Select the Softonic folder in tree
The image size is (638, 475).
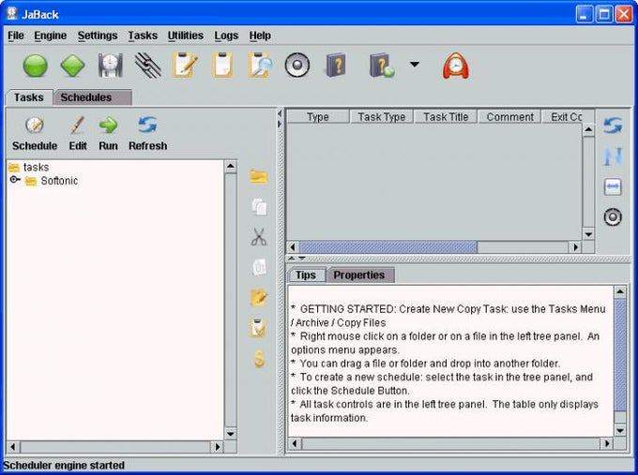tap(52, 181)
